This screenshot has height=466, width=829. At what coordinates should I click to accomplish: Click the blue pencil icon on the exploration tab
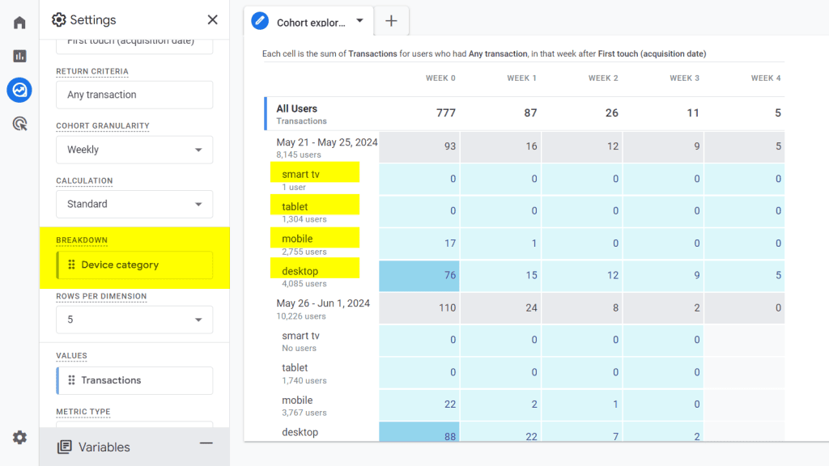[260, 22]
